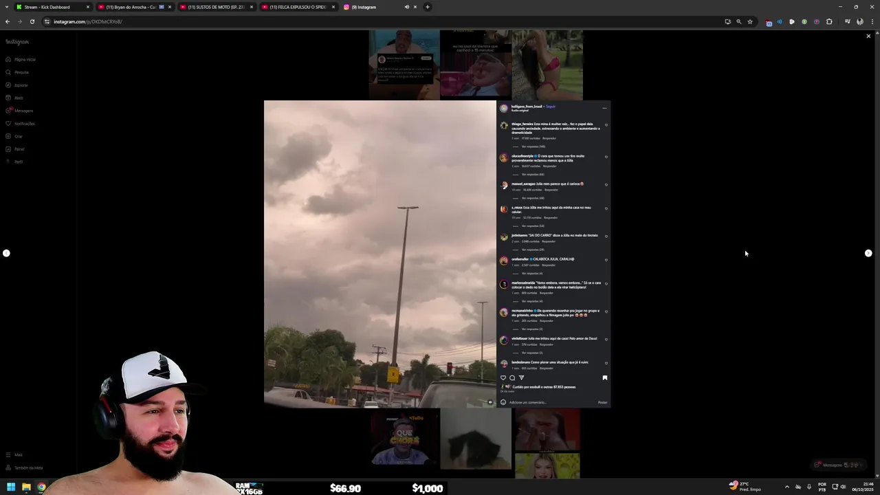880x495 pixels.
Task: Open Reels from the sidebar
Action: 14,98
